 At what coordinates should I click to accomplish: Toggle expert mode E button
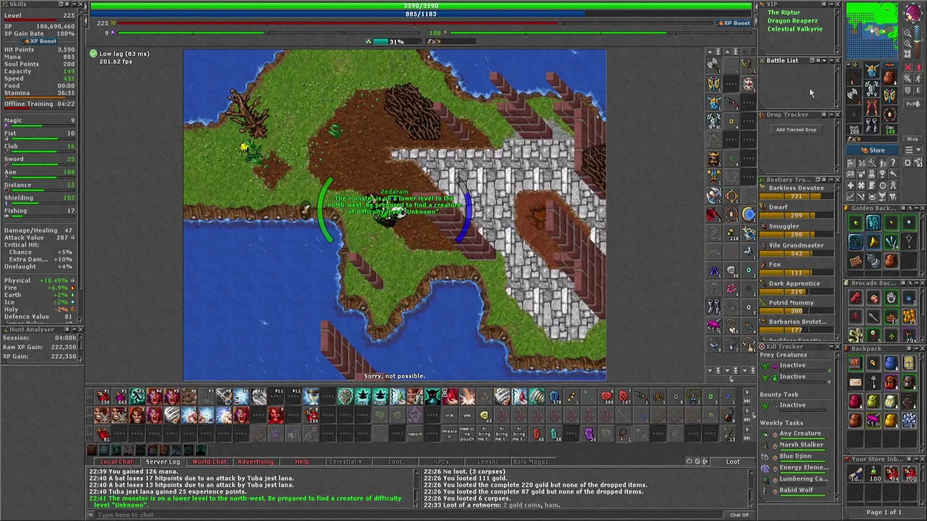click(918, 90)
